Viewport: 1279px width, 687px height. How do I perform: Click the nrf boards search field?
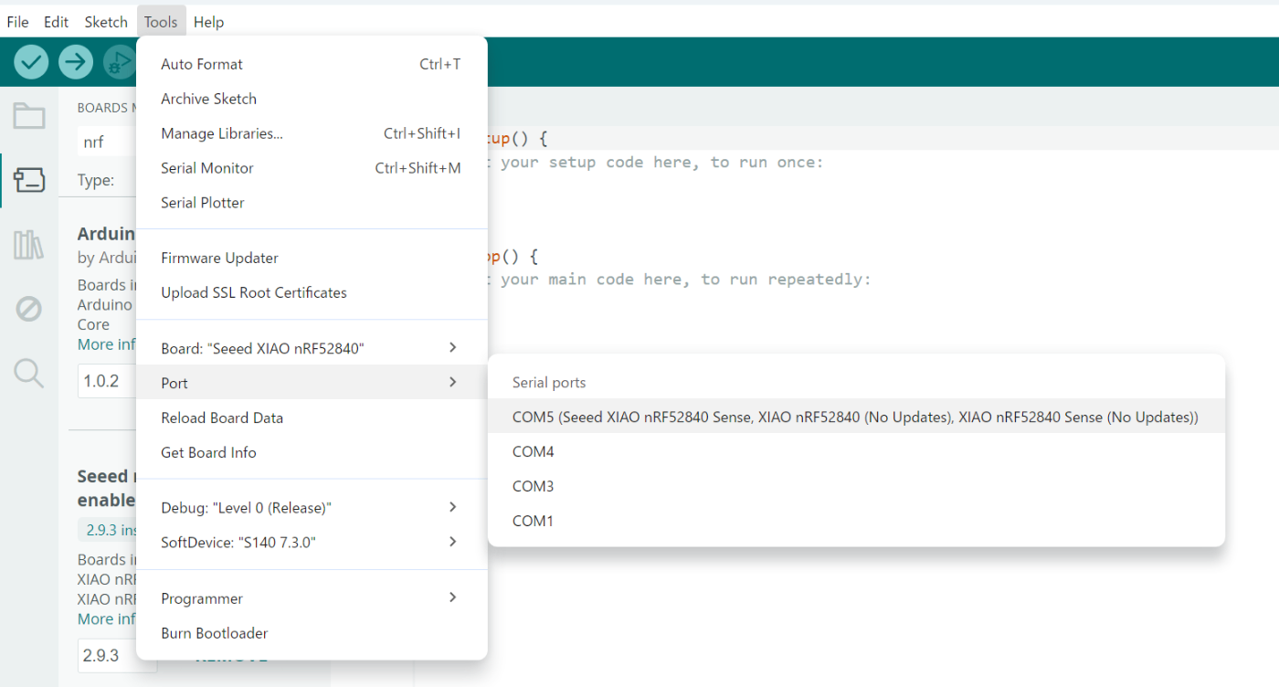(x=108, y=143)
